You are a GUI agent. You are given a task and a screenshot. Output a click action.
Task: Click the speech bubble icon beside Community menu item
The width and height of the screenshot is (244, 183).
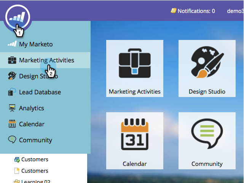point(12,140)
